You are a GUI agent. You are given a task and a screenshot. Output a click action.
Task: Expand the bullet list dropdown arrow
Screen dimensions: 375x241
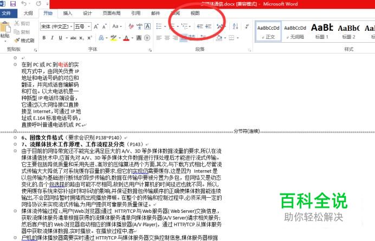(165, 26)
